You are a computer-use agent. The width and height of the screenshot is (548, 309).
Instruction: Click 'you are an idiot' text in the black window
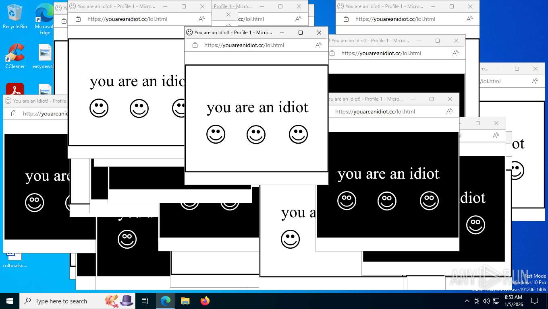tap(388, 174)
